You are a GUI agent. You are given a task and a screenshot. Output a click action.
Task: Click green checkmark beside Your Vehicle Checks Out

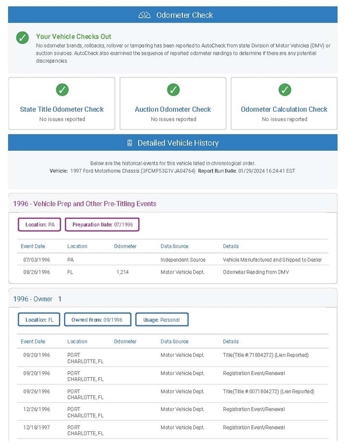(x=23, y=38)
